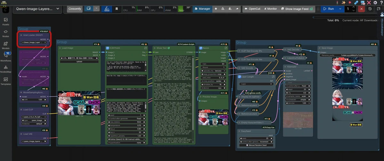This screenshot has width=384, height=161.
Task: Open the Run options dropdown arrow
Action: (340, 9)
